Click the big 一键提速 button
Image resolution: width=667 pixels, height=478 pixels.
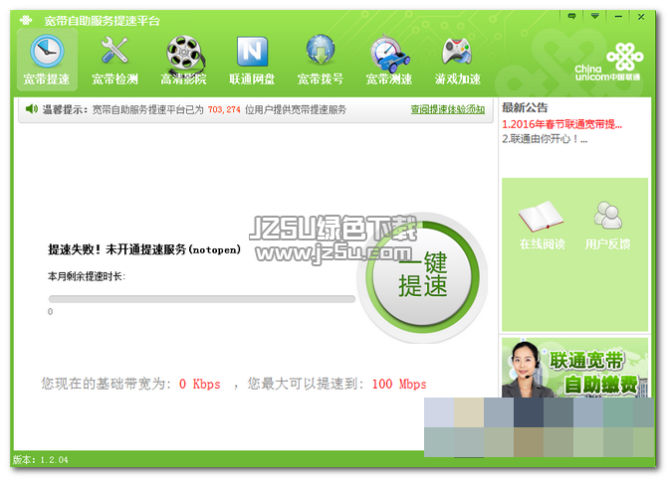tap(422, 277)
